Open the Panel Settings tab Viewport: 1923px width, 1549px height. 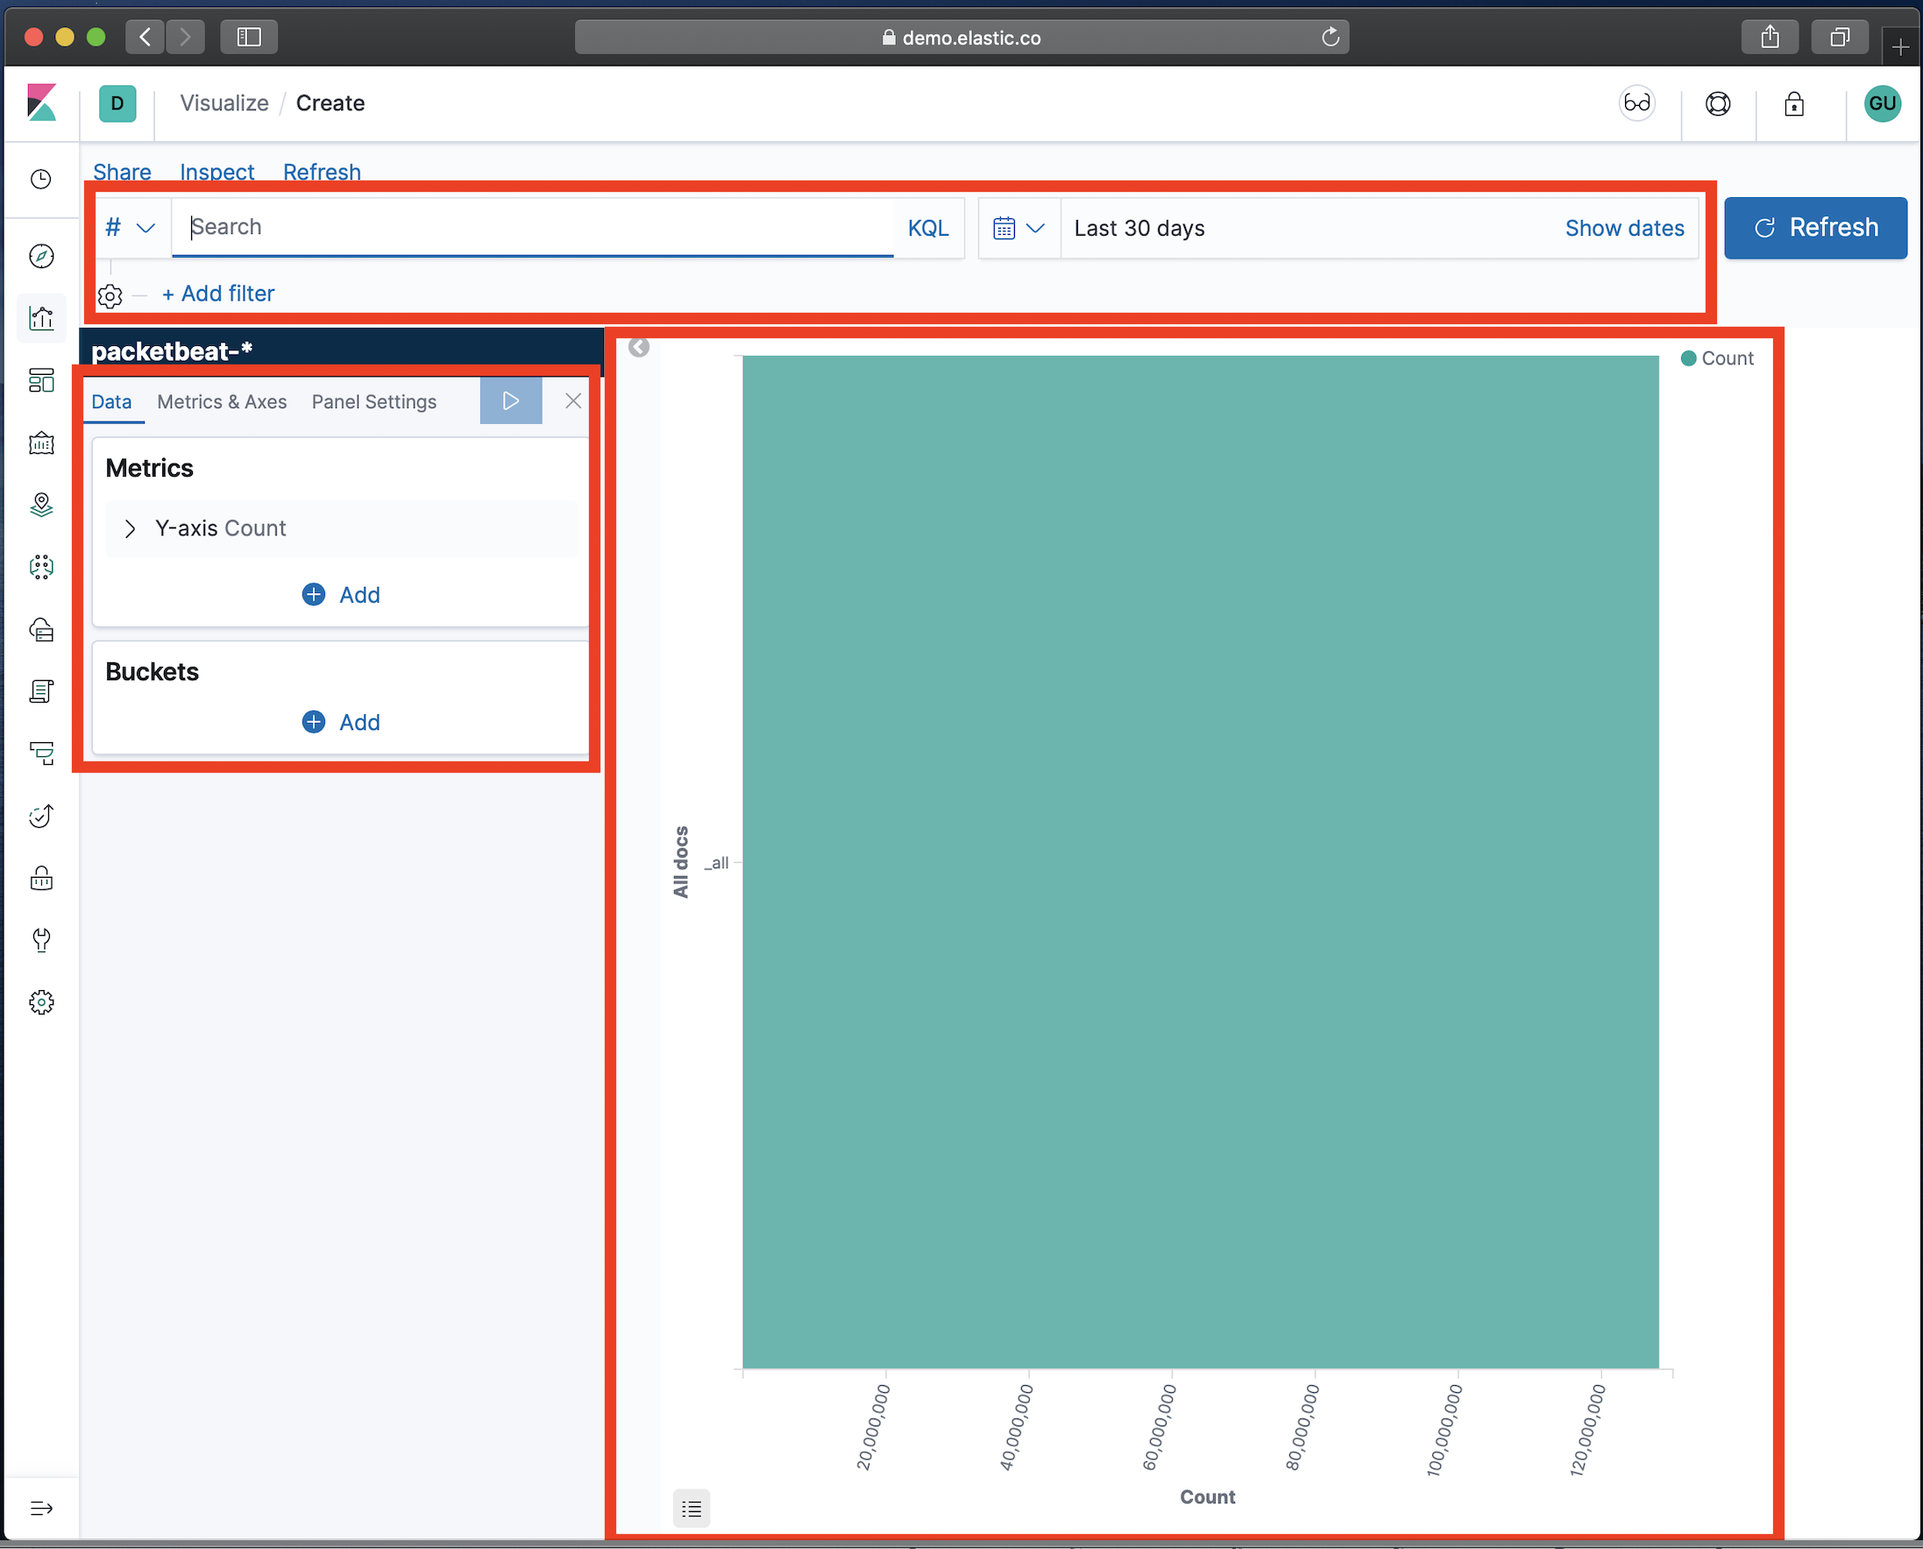pyautogui.click(x=373, y=401)
